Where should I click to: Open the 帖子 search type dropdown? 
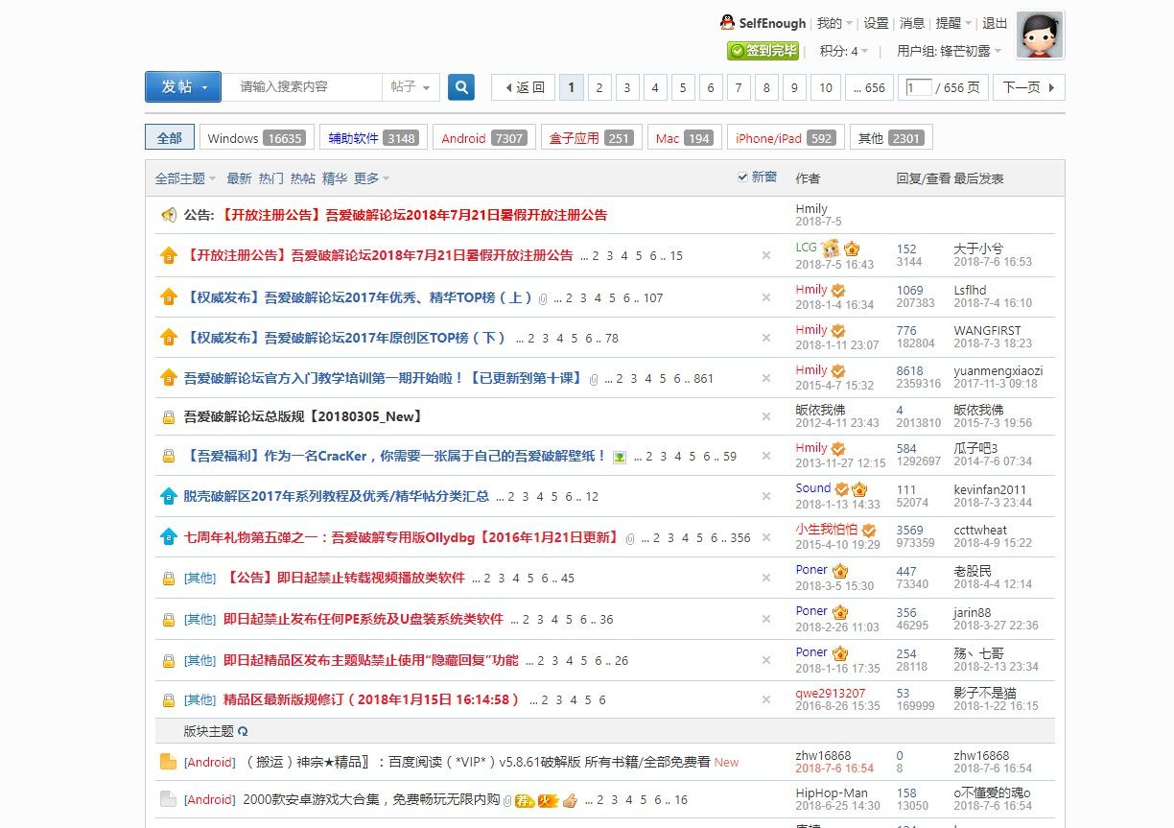coord(411,86)
